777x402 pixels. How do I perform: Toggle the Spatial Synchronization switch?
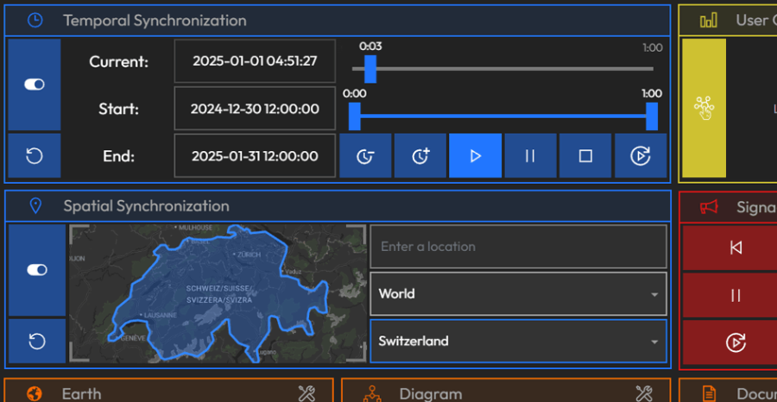click(x=36, y=270)
